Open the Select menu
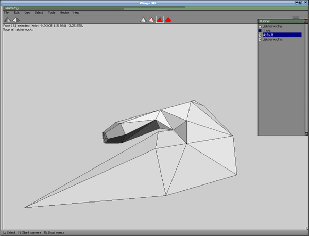This screenshot has width=309, height=236. click(x=39, y=12)
